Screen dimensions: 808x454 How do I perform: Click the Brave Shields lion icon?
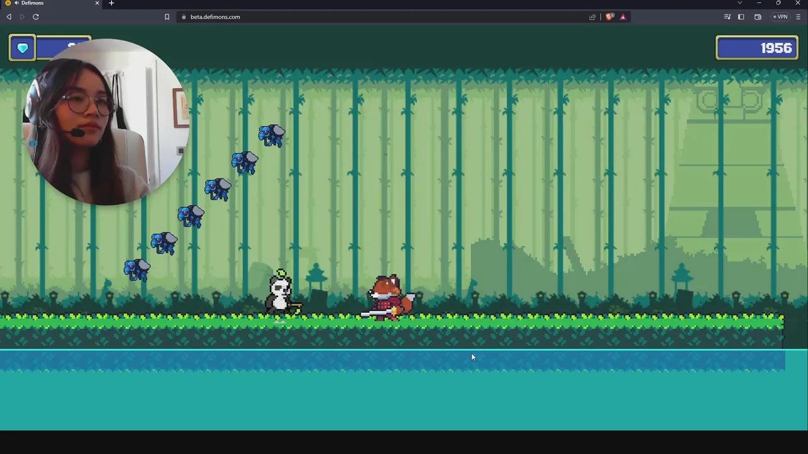click(609, 17)
